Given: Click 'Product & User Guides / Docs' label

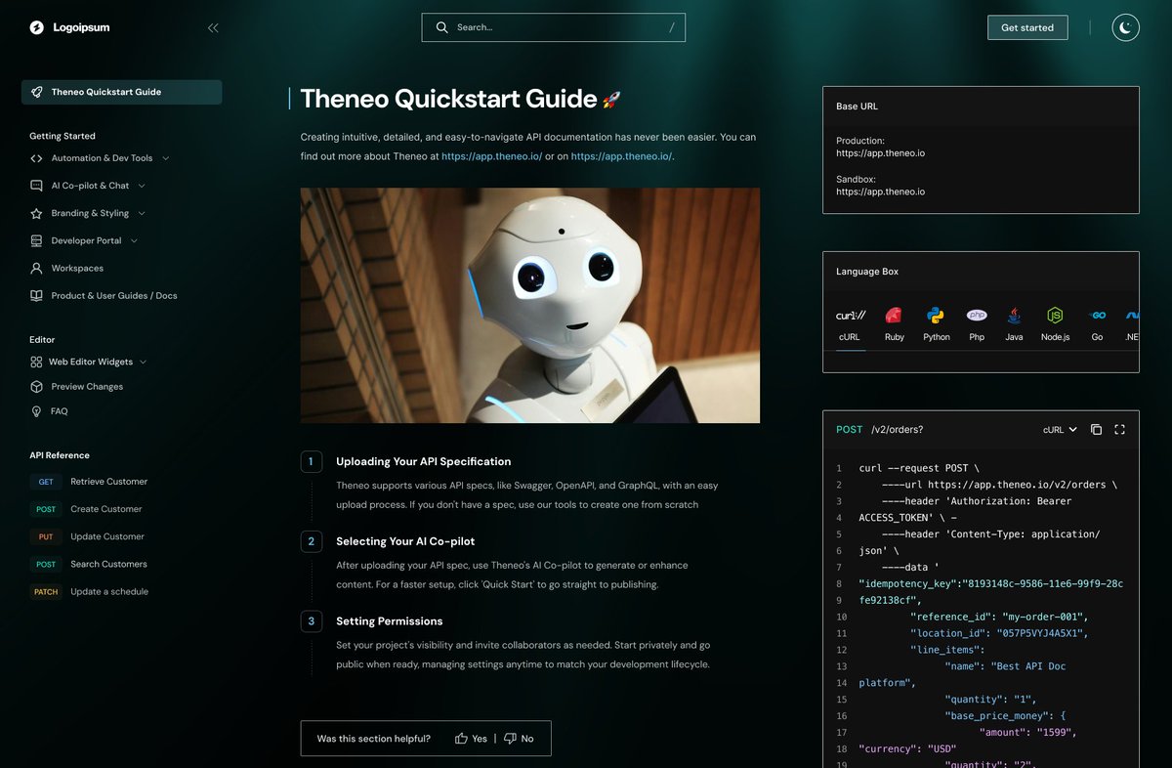Looking at the screenshot, I should [x=114, y=295].
